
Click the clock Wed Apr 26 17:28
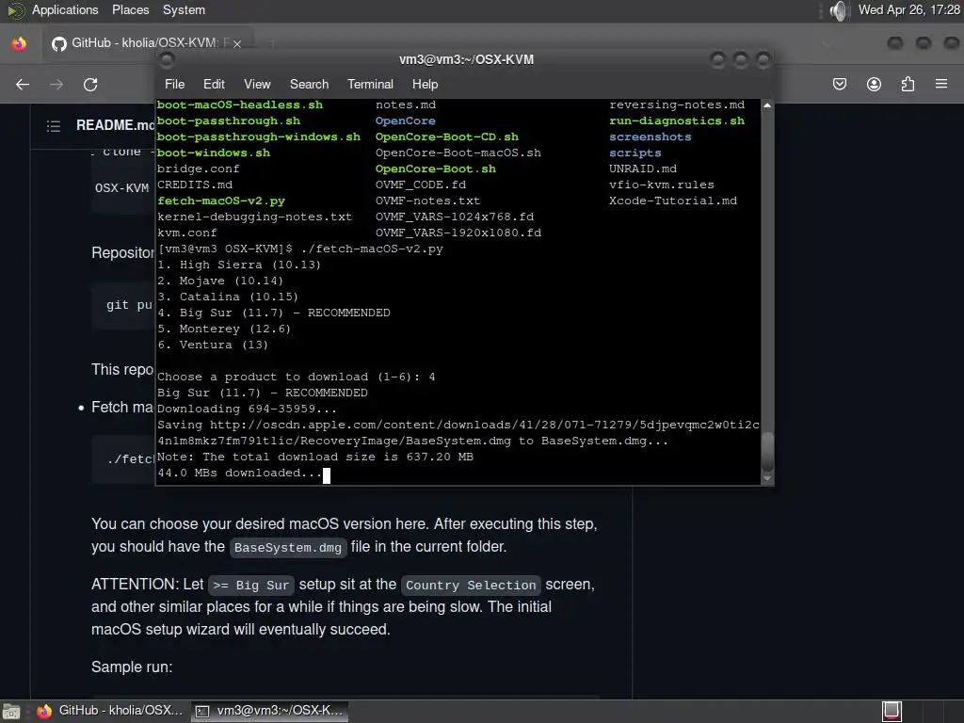[909, 10]
